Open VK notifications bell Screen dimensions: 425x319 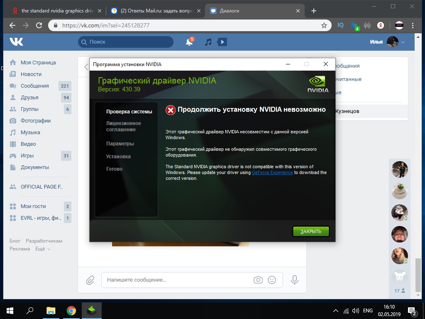(189, 42)
